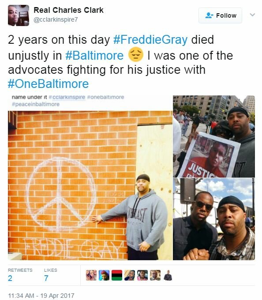The height and width of the screenshot is (300, 262).
Task: View the peace sign brick wall photo
Action: coord(90,178)
